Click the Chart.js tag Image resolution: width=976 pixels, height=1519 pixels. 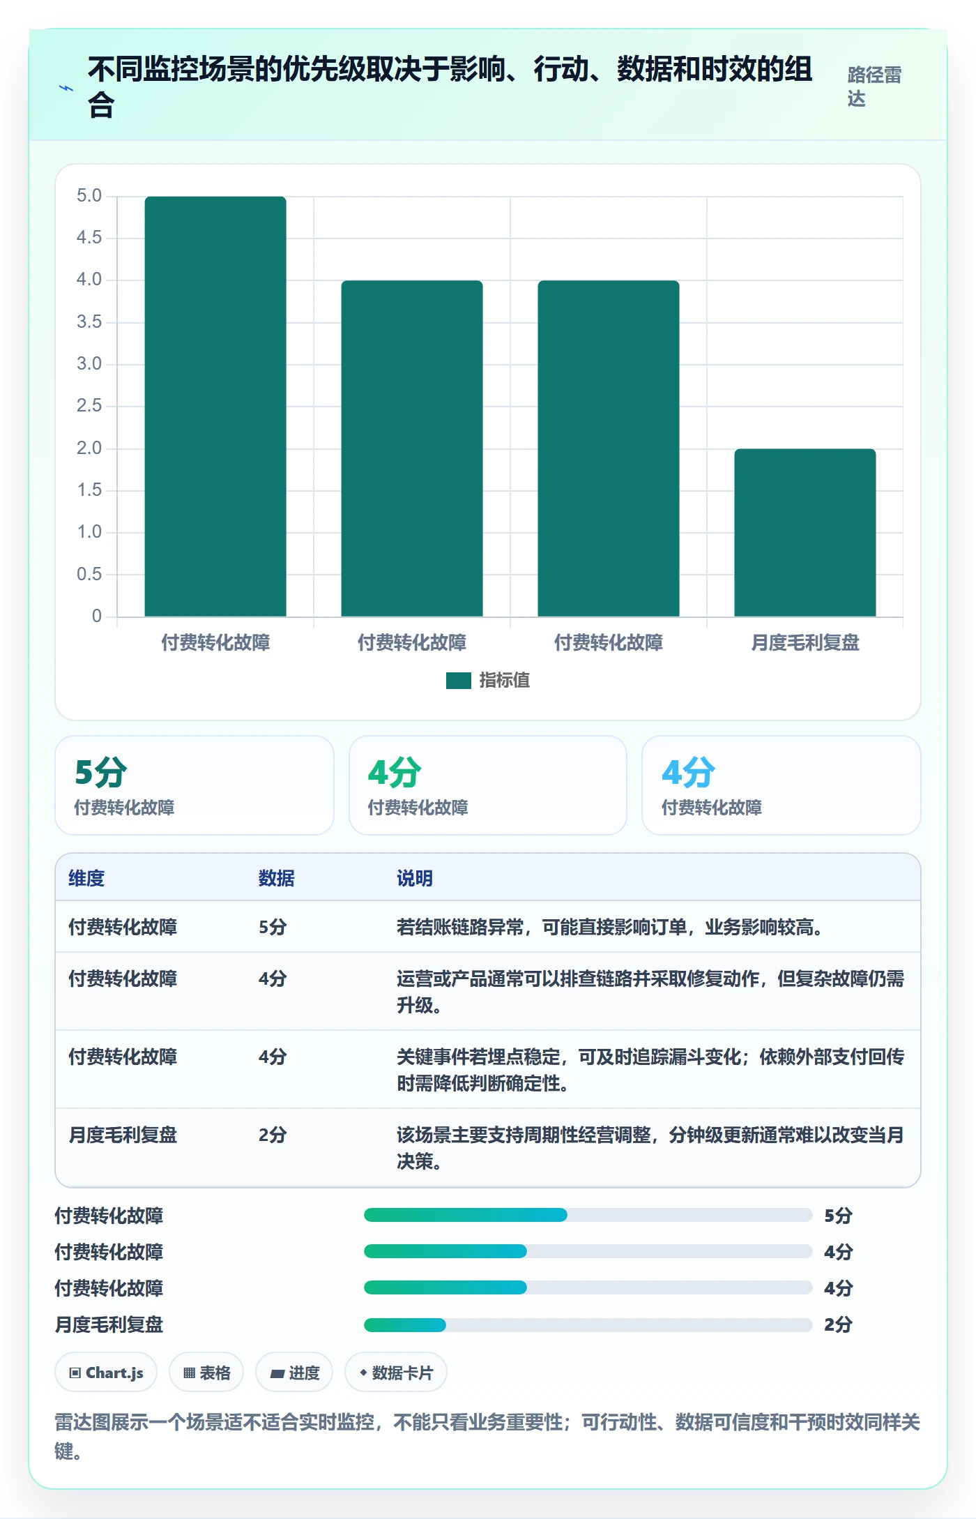point(106,1373)
